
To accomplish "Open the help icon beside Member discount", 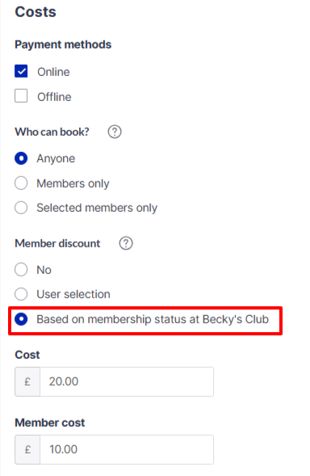I will point(126,243).
